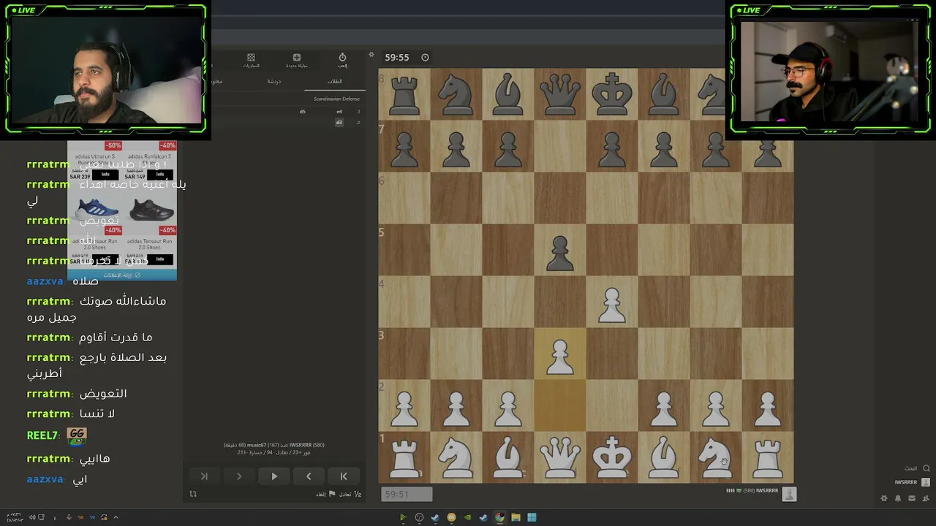Click the blue adidas shoe image in the ad
The image size is (936, 526).
(x=97, y=209)
